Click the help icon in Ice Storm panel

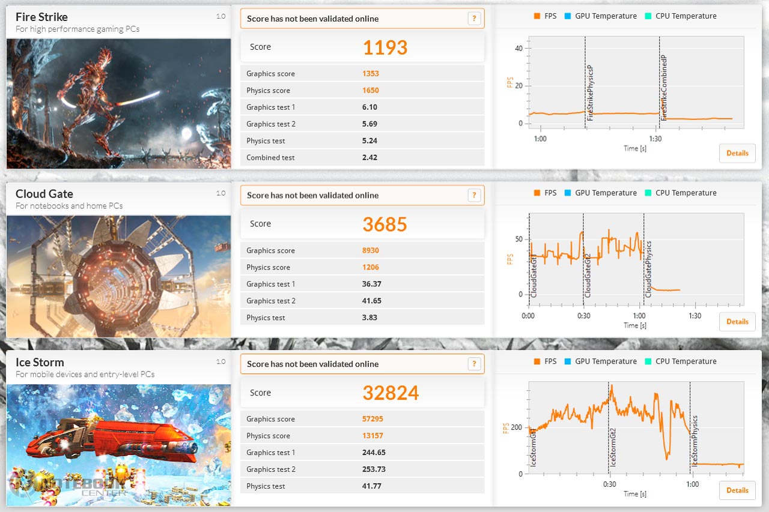click(x=474, y=364)
